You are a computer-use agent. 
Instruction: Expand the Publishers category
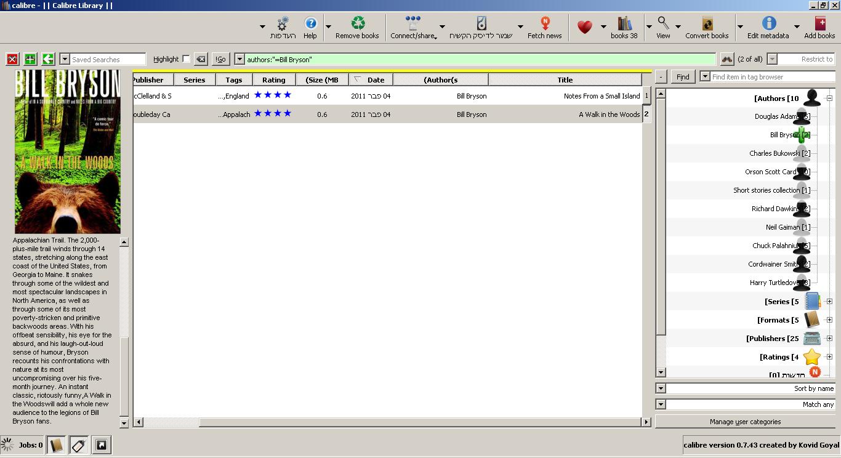(x=829, y=338)
